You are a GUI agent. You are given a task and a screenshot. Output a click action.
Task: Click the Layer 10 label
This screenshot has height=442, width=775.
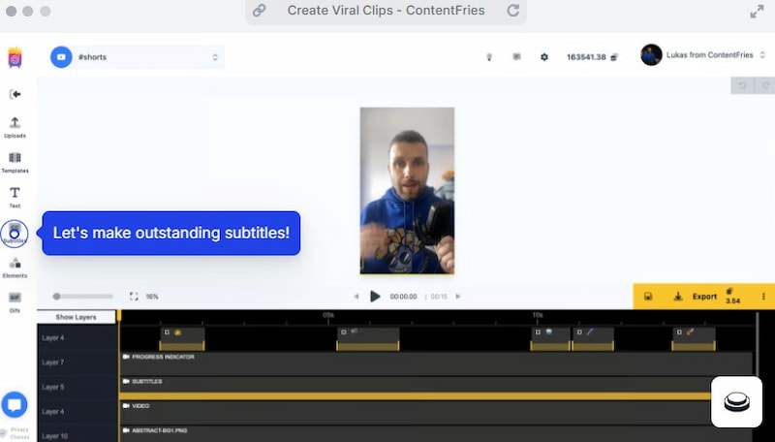coord(54,436)
